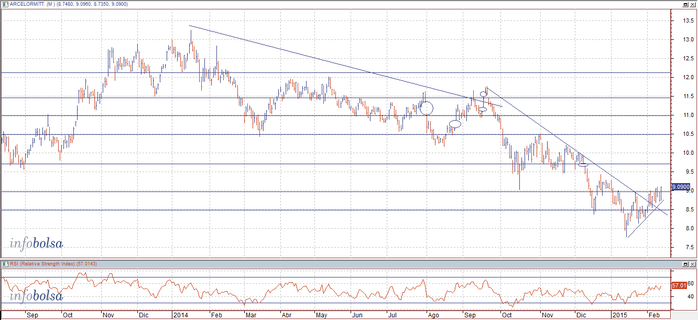Click the ArcelorMittal price panel icon
This screenshot has width=698, height=320.
[4, 4]
